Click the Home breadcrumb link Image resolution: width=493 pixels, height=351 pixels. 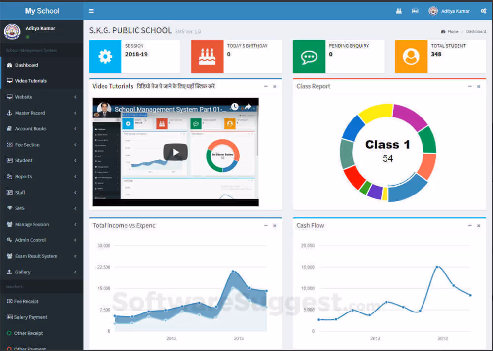(453, 31)
